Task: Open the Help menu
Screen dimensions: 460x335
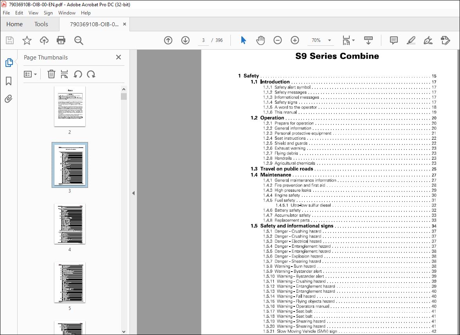Action: [86, 13]
